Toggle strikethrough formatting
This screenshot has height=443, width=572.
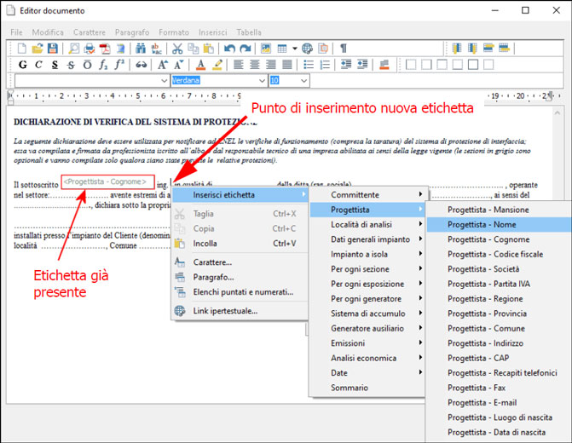click(x=71, y=65)
